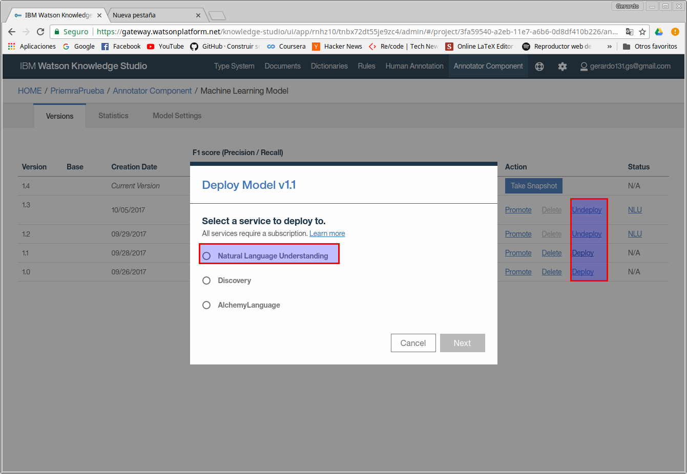Open GitHub bookmark
The height and width of the screenshot is (474, 687).
[225, 47]
